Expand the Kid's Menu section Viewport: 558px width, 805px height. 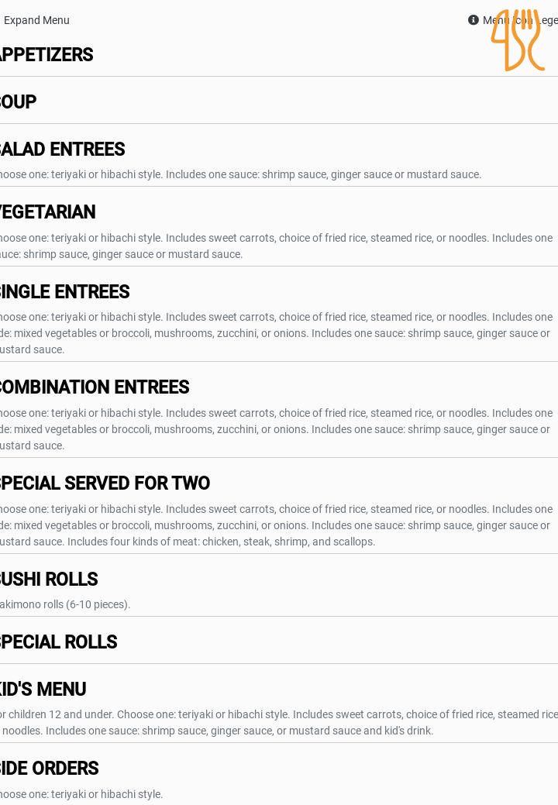[43, 690]
